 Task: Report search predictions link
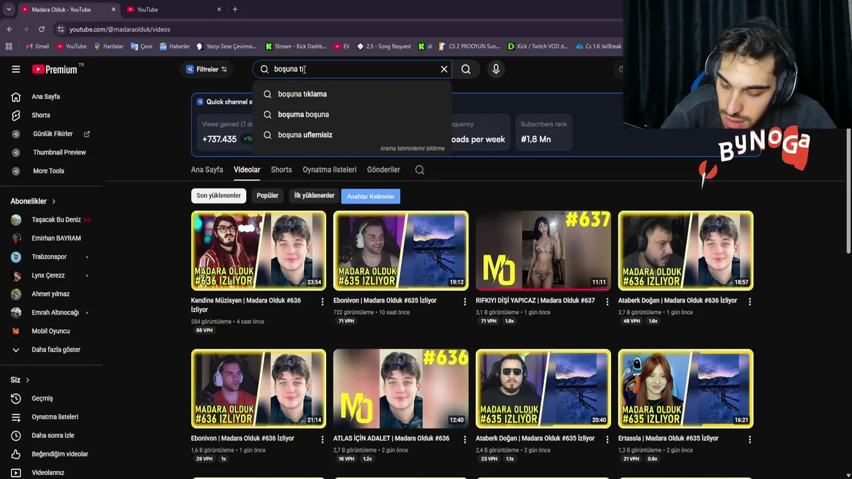tap(412, 148)
